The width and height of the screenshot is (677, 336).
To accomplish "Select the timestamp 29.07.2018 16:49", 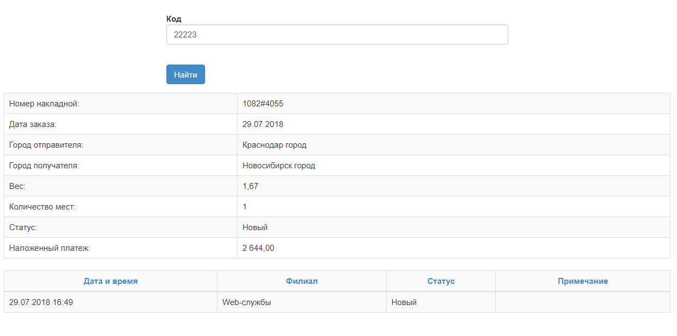I will [x=41, y=302].
